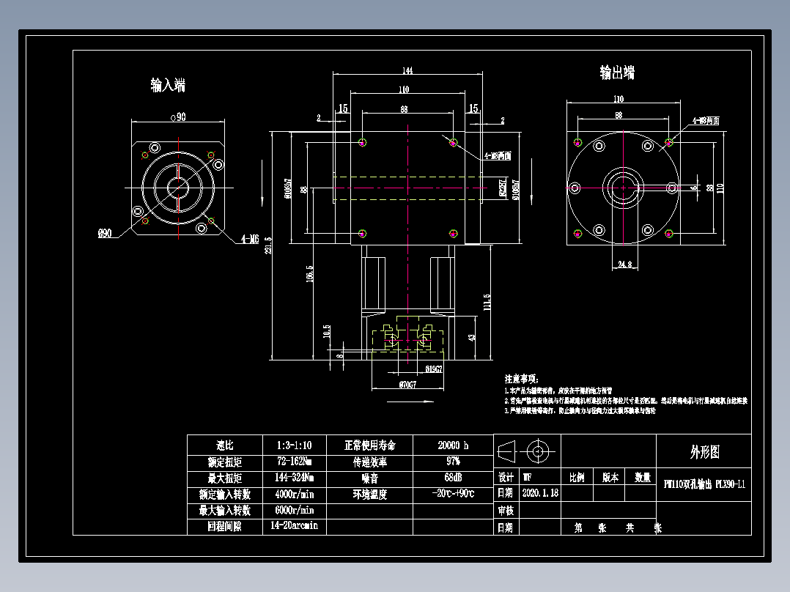Select the 回程间隙 14-20arcmin table cell
Screen dimensions: 790x592
293,525
